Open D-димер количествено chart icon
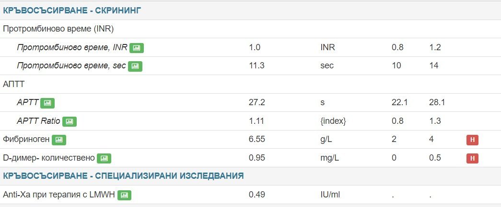This screenshot has height=207, width=501. pos(104,158)
